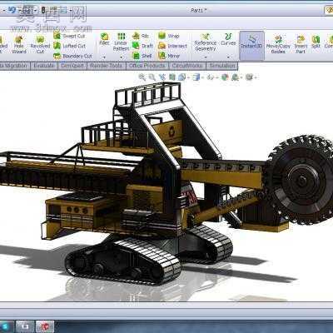Expand the Linear Pattern dropdown arrow
This screenshot has height=333, width=333.
pos(122,57)
